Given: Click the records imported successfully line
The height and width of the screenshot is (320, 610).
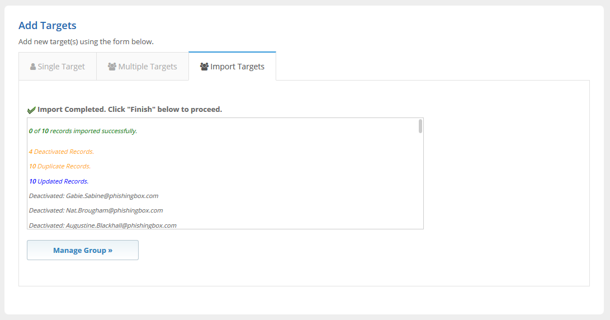Looking at the screenshot, I should click(83, 131).
